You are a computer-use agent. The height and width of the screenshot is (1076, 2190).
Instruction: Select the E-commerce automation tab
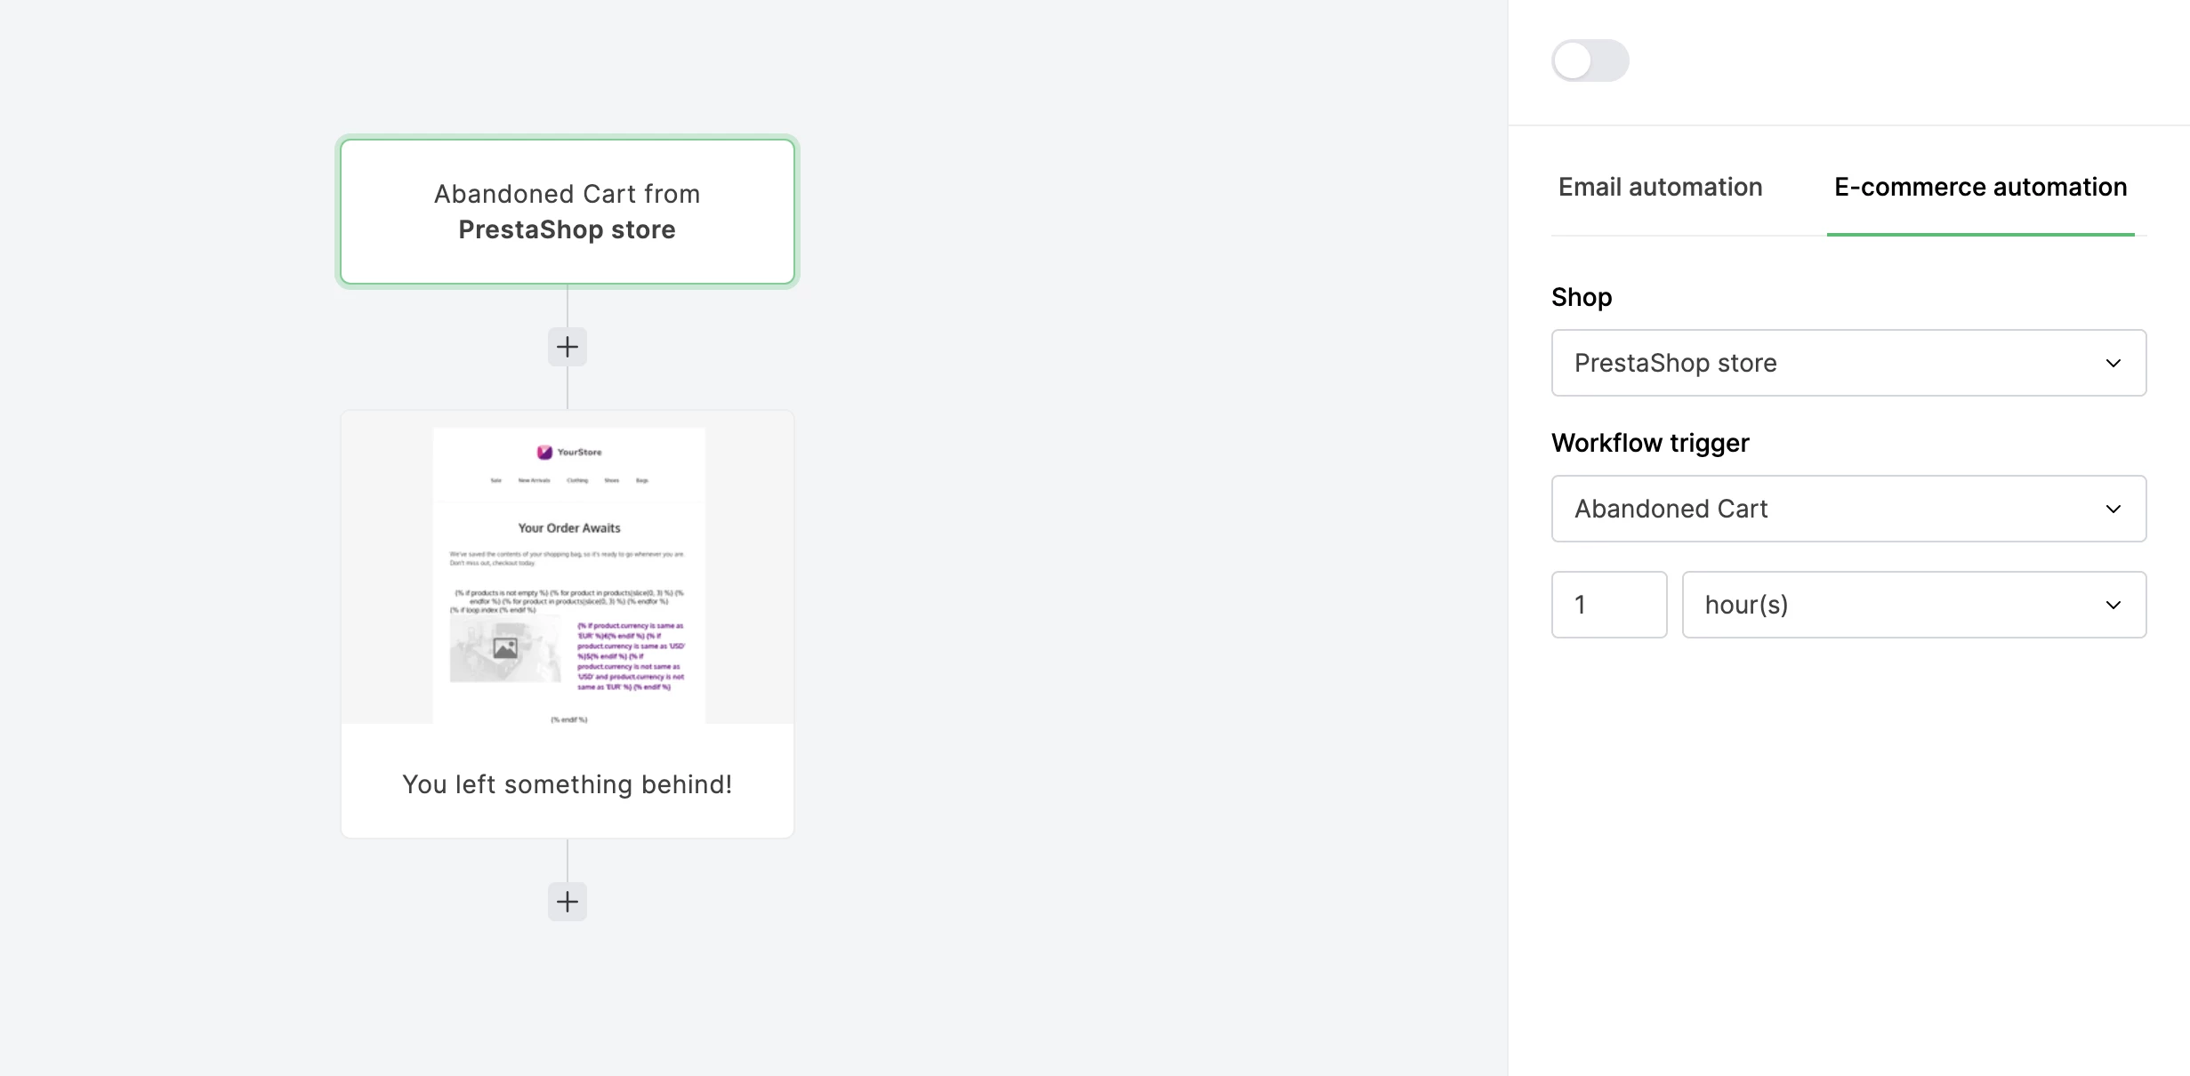[1980, 187]
